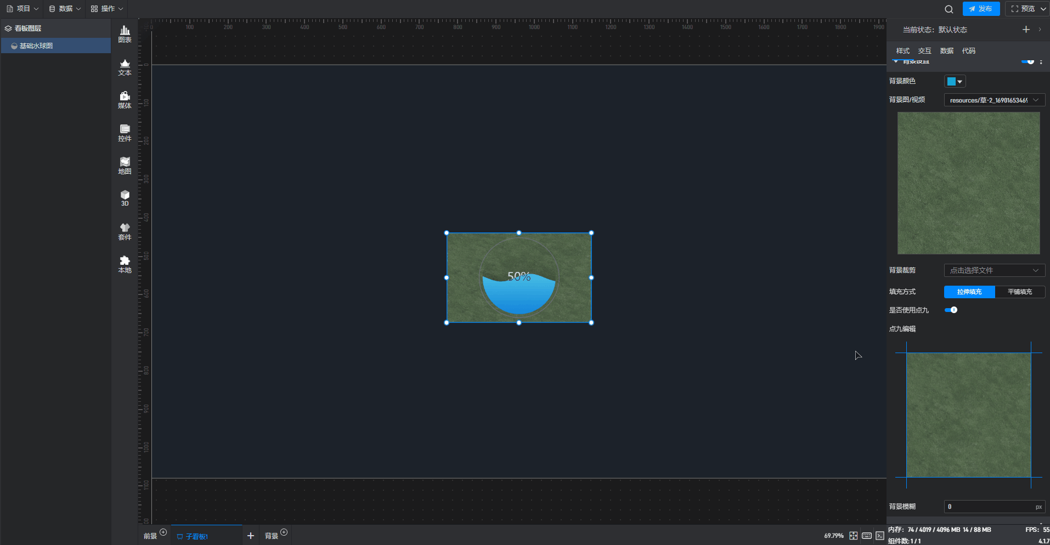
Task: Select 平铺填充 fill mode
Action: pyautogui.click(x=1020, y=292)
